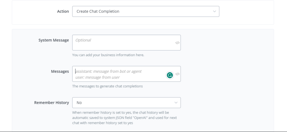The height and width of the screenshot is (132, 287).
Task: Click the "Action" field label
Action: 63,11
